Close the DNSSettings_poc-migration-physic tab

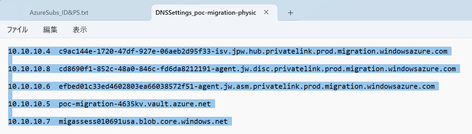[x=266, y=12]
